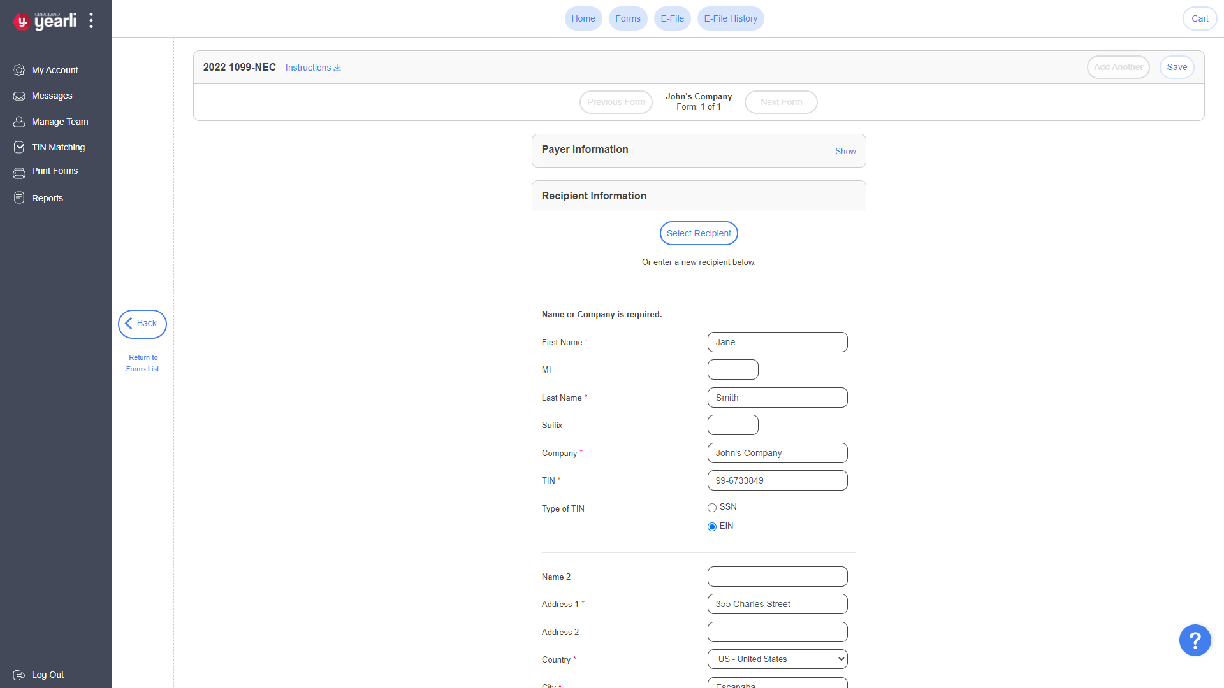Click the '2022 1099-NEC' form title
Screen dimensions: 1224x688
(240, 67)
